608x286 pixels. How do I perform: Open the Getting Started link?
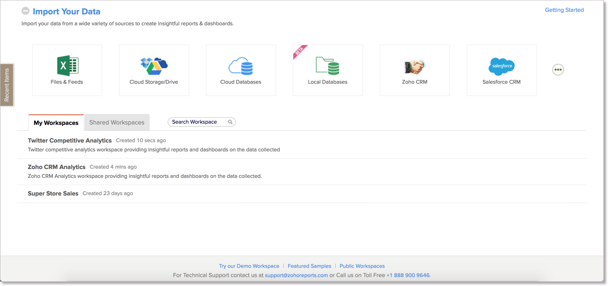(564, 10)
